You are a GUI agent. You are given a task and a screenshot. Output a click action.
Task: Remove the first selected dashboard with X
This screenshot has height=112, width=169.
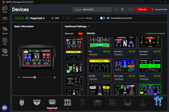click(82, 39)
